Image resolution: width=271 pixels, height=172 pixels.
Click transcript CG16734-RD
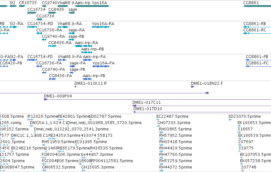click(32, 27)
